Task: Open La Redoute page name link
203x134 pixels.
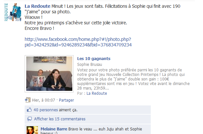Action: [37, 6]
